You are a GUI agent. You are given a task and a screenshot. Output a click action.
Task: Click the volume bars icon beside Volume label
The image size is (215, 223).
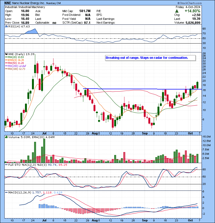pyautogui.click(x=6, y=137)
